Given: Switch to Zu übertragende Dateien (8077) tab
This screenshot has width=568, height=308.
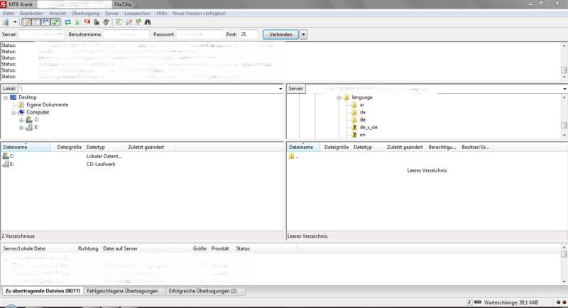Looking at the screenshot, I should click(x=43, y=291).
